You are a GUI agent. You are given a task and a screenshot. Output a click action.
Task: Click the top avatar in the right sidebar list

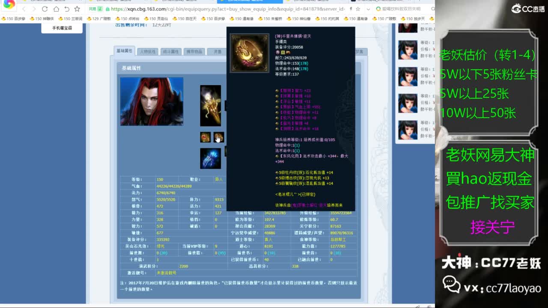pos(408,28)
